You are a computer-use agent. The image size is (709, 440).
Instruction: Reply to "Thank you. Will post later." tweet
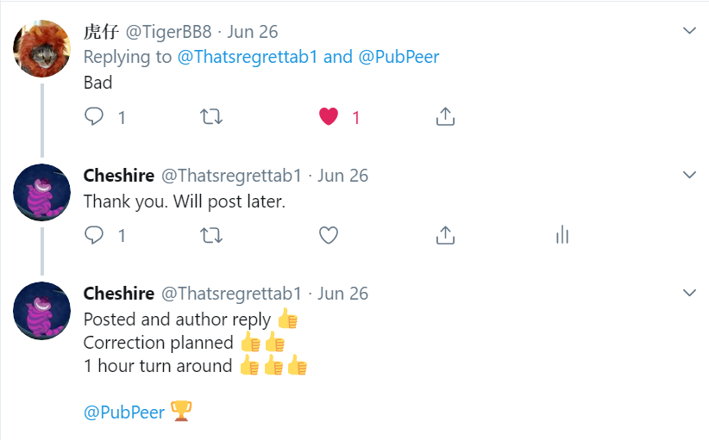coord(95,235)
